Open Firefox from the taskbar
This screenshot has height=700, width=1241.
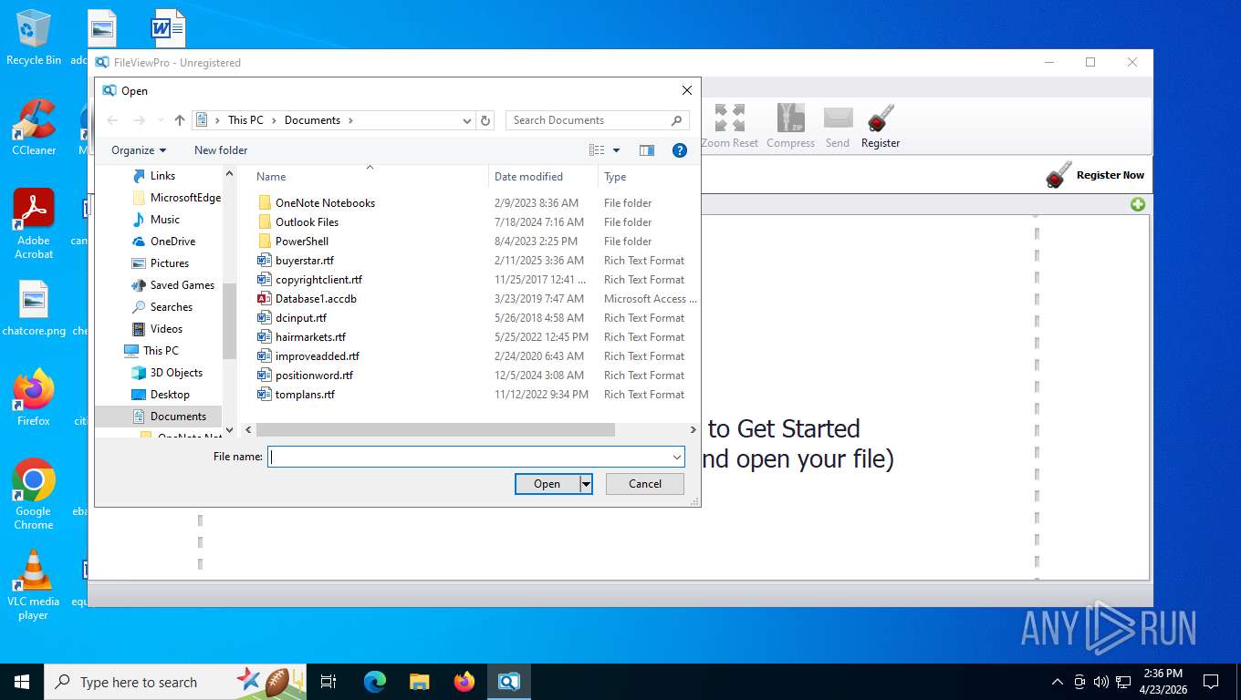click(464, 682)
